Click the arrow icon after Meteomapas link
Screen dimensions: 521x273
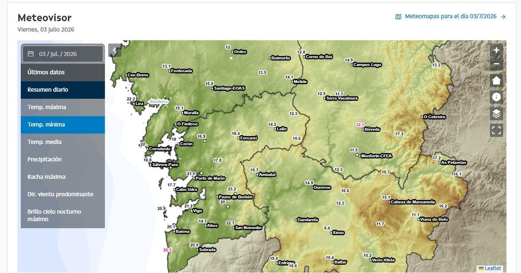[503, 17]
